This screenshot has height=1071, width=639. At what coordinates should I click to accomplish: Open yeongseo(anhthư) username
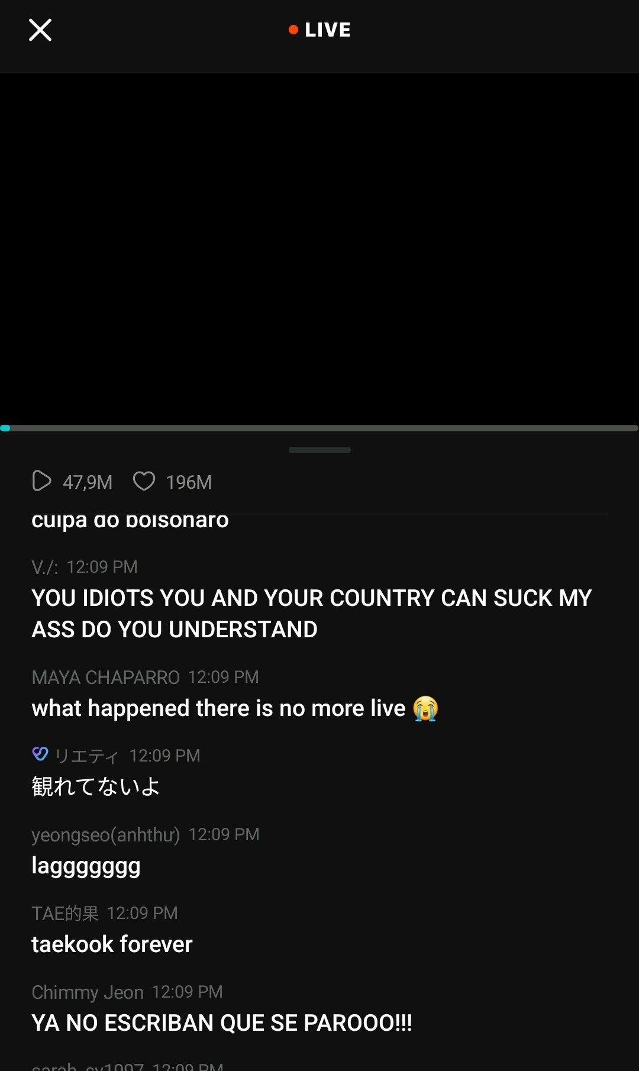point(106,835)
